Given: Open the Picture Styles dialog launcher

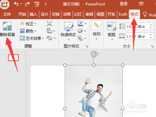Looking at the screenshot, I should (87, 46).
